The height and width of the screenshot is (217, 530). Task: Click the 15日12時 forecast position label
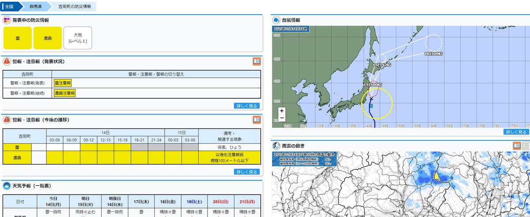click(x=382, y=64)
